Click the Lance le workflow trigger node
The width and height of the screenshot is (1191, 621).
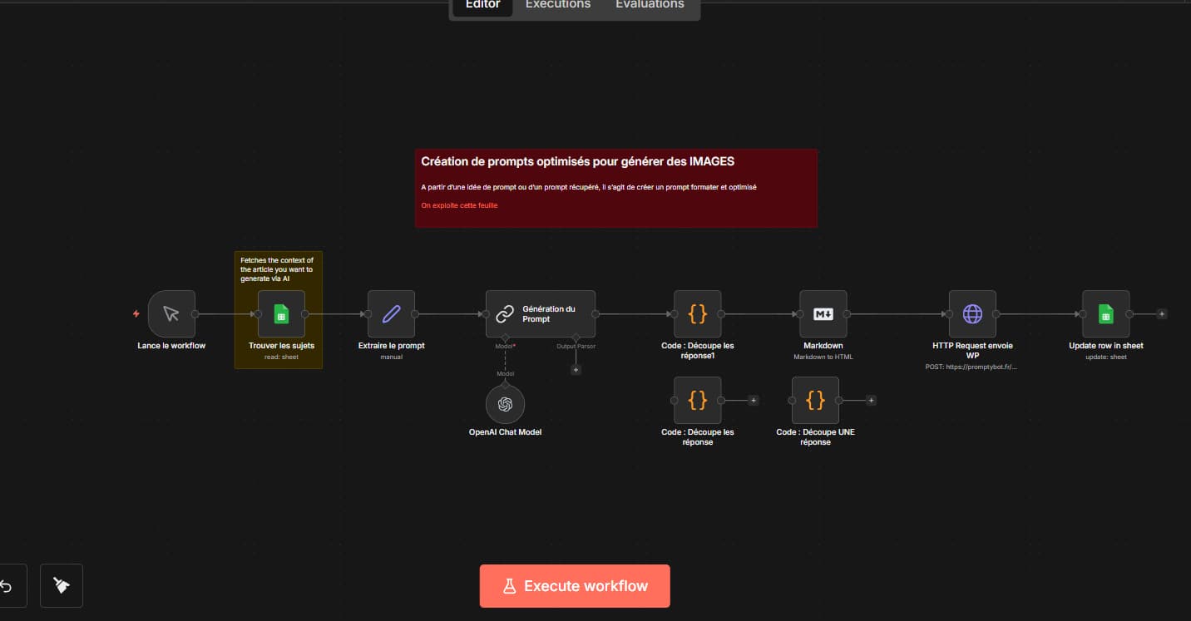171,314
